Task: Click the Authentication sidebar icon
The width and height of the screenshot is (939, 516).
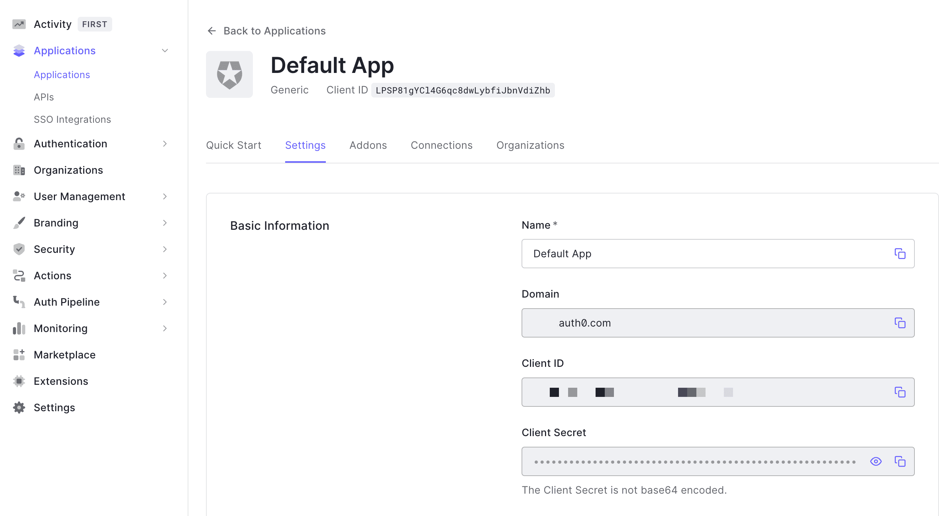Action: click(20, 144)
